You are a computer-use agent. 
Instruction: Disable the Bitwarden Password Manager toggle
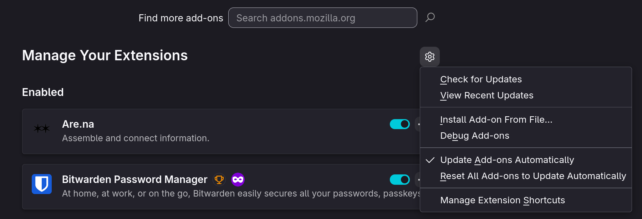pos(399,180)
